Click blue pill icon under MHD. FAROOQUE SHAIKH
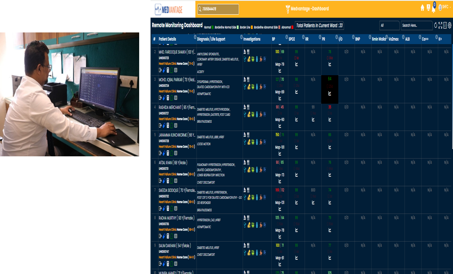Viewport: 453px width, 274px height. (x=164, y=70)
